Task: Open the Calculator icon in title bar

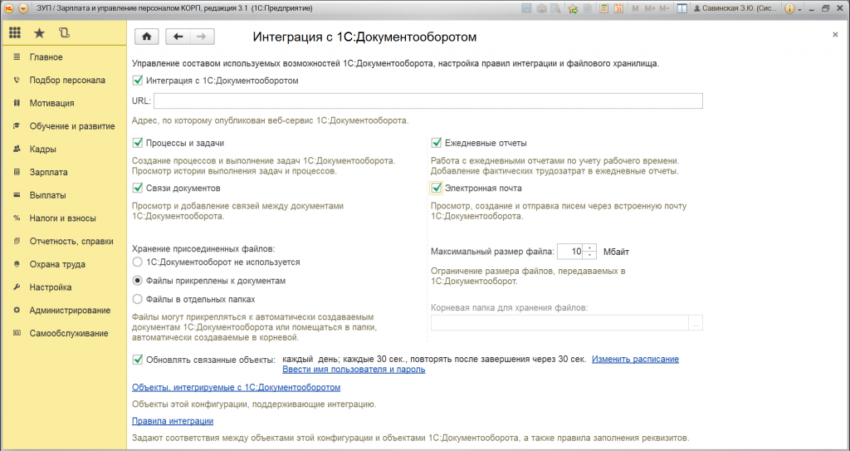Action: click(x=604, y=8)
